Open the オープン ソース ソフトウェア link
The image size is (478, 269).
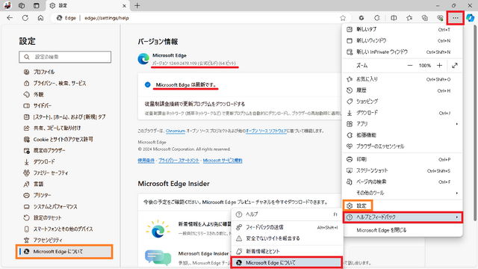pos(266,131)
